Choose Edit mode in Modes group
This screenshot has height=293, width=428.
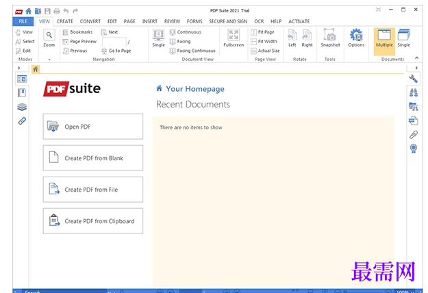click(x=23, y=51)
